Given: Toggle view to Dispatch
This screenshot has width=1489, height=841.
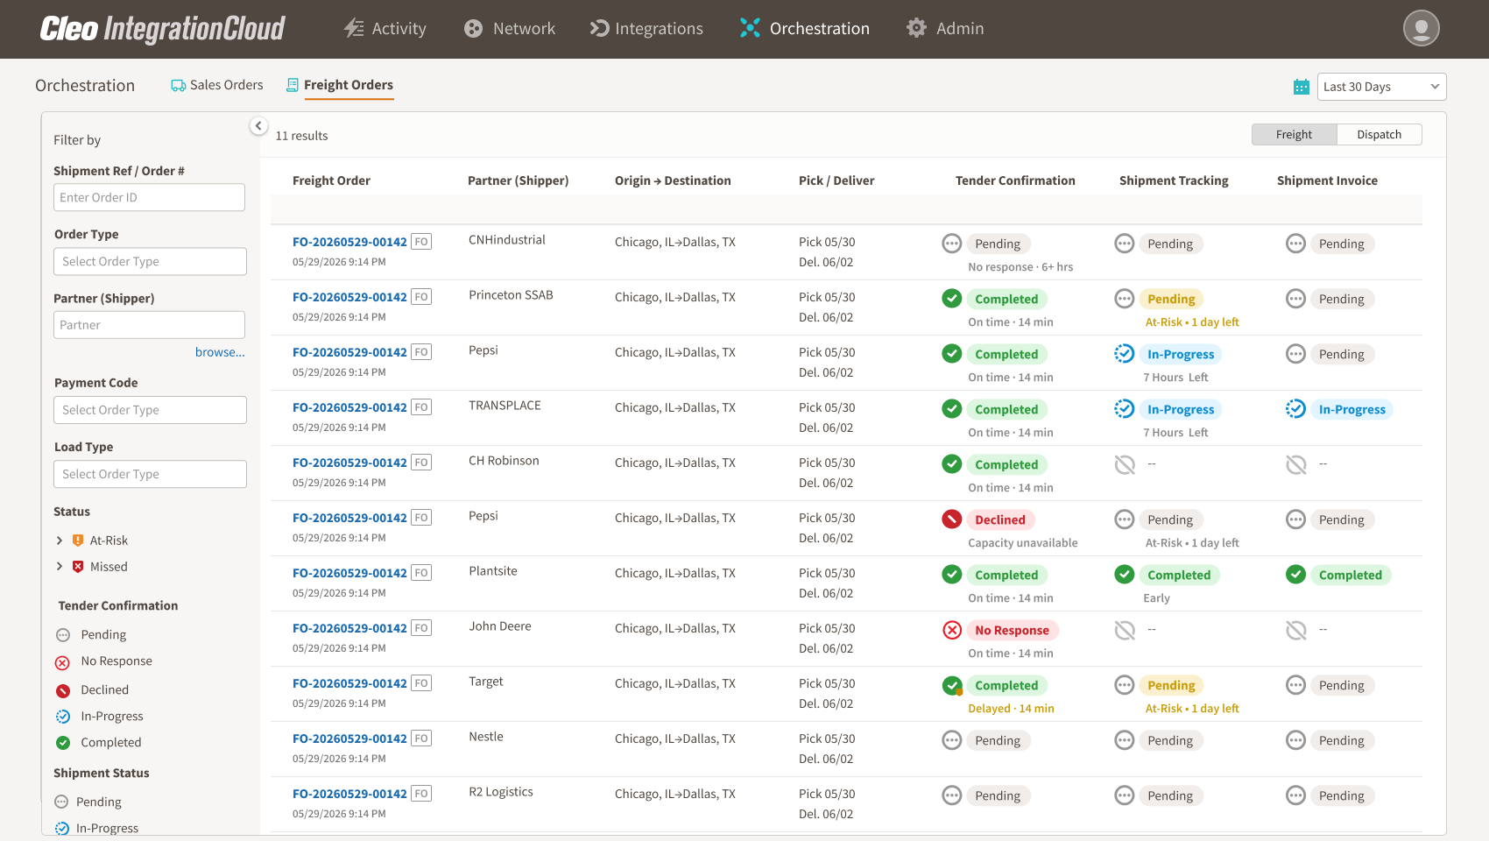Looking at the screenshot, I should tap(1379, 134).
